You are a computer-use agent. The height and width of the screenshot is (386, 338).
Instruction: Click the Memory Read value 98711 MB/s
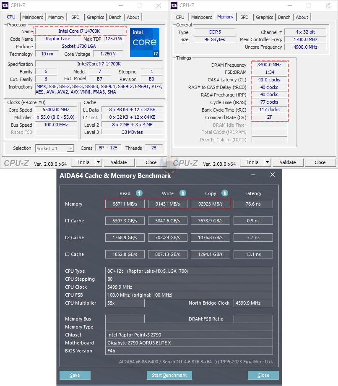click(125, 204)
